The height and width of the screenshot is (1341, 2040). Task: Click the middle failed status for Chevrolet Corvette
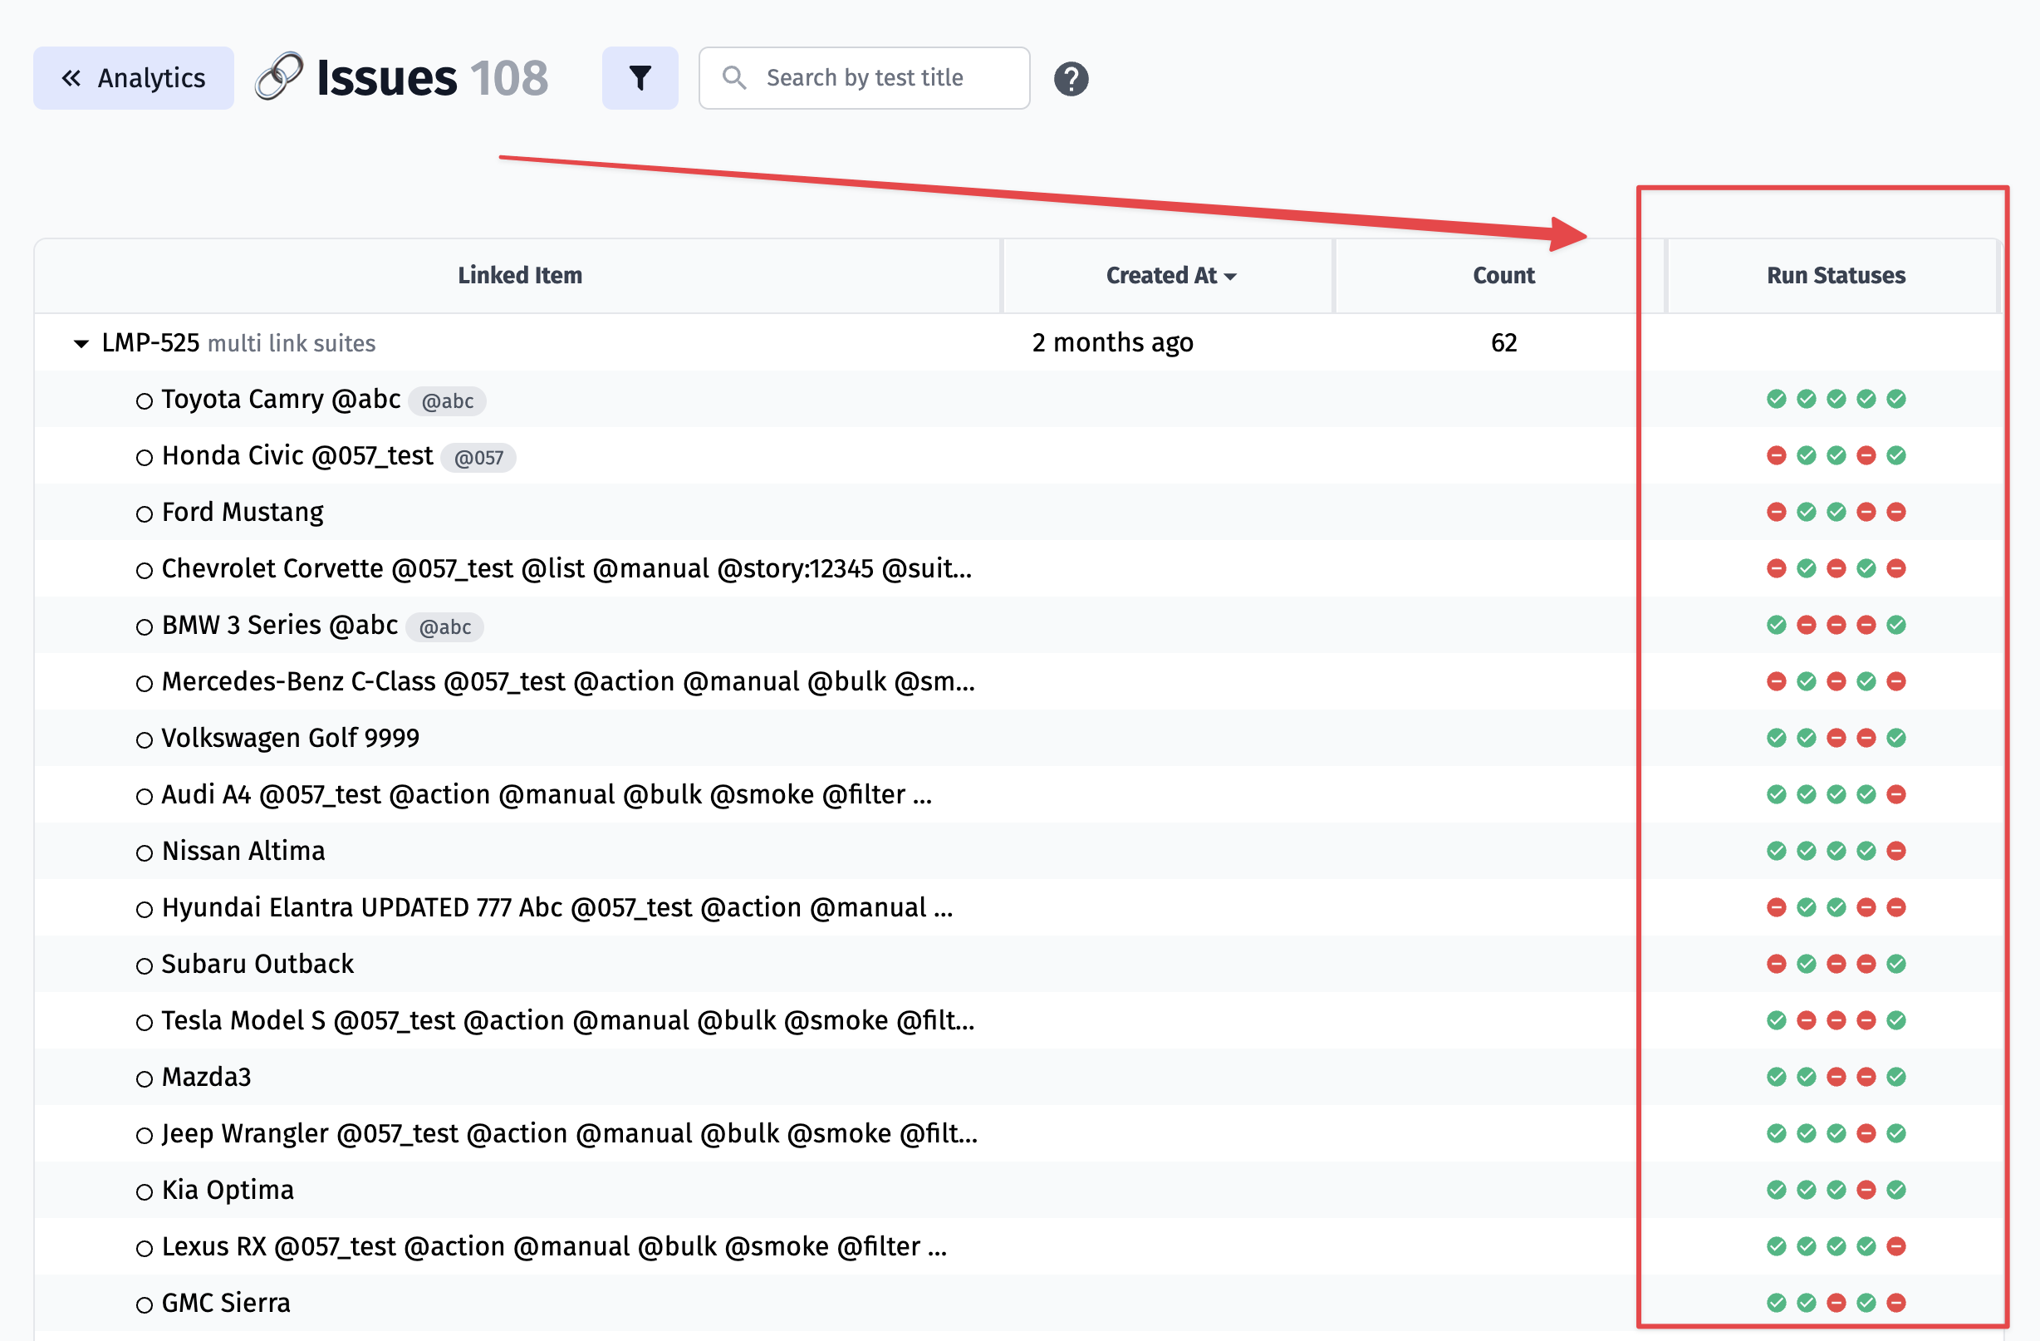[1836, 568]
